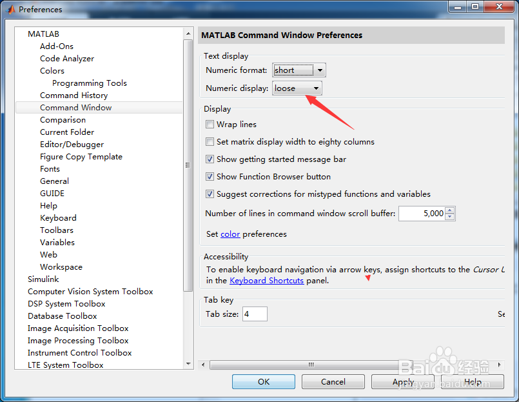Select Command History preferences
The width and height of the screenshot is (519, 402).
(73, 95)
